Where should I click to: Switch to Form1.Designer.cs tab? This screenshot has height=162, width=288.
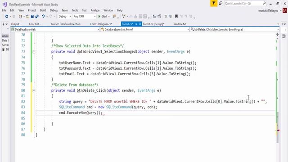pos(101,24)
